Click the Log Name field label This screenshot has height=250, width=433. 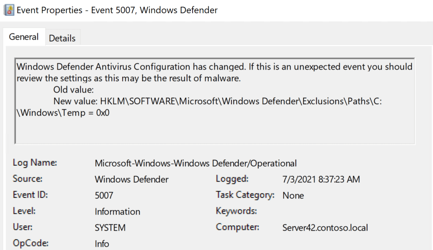[x=35, y=163]
